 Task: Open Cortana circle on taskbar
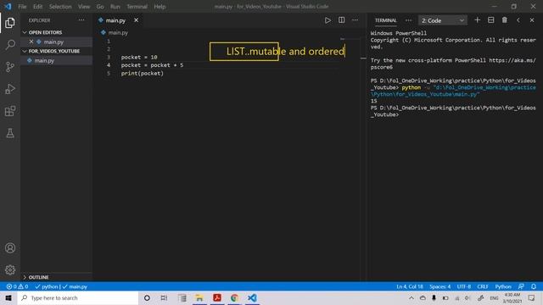coord(147,297)
